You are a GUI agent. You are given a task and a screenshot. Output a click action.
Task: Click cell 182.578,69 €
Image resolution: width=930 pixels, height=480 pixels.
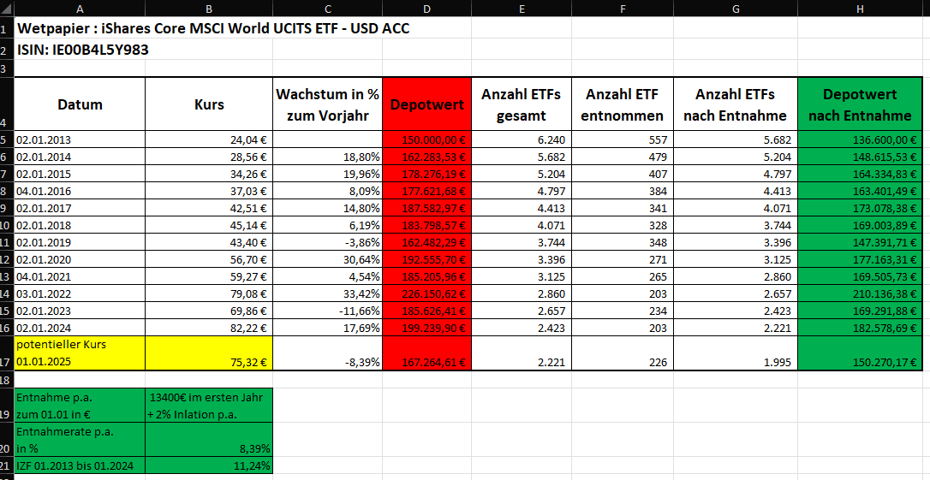click(x=860, y=329)
